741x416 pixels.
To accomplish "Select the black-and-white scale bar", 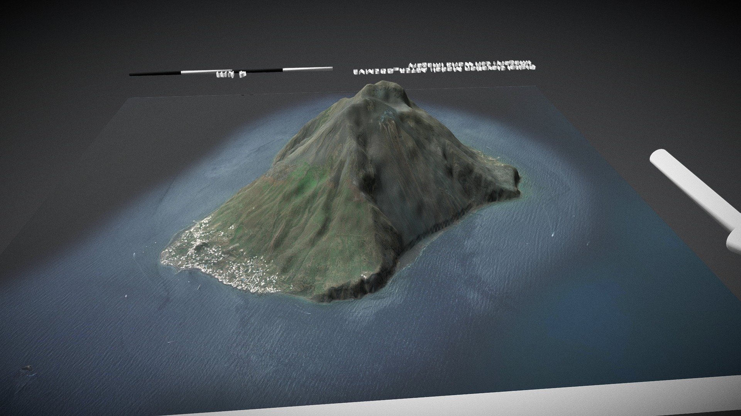I will pos(231,71).
